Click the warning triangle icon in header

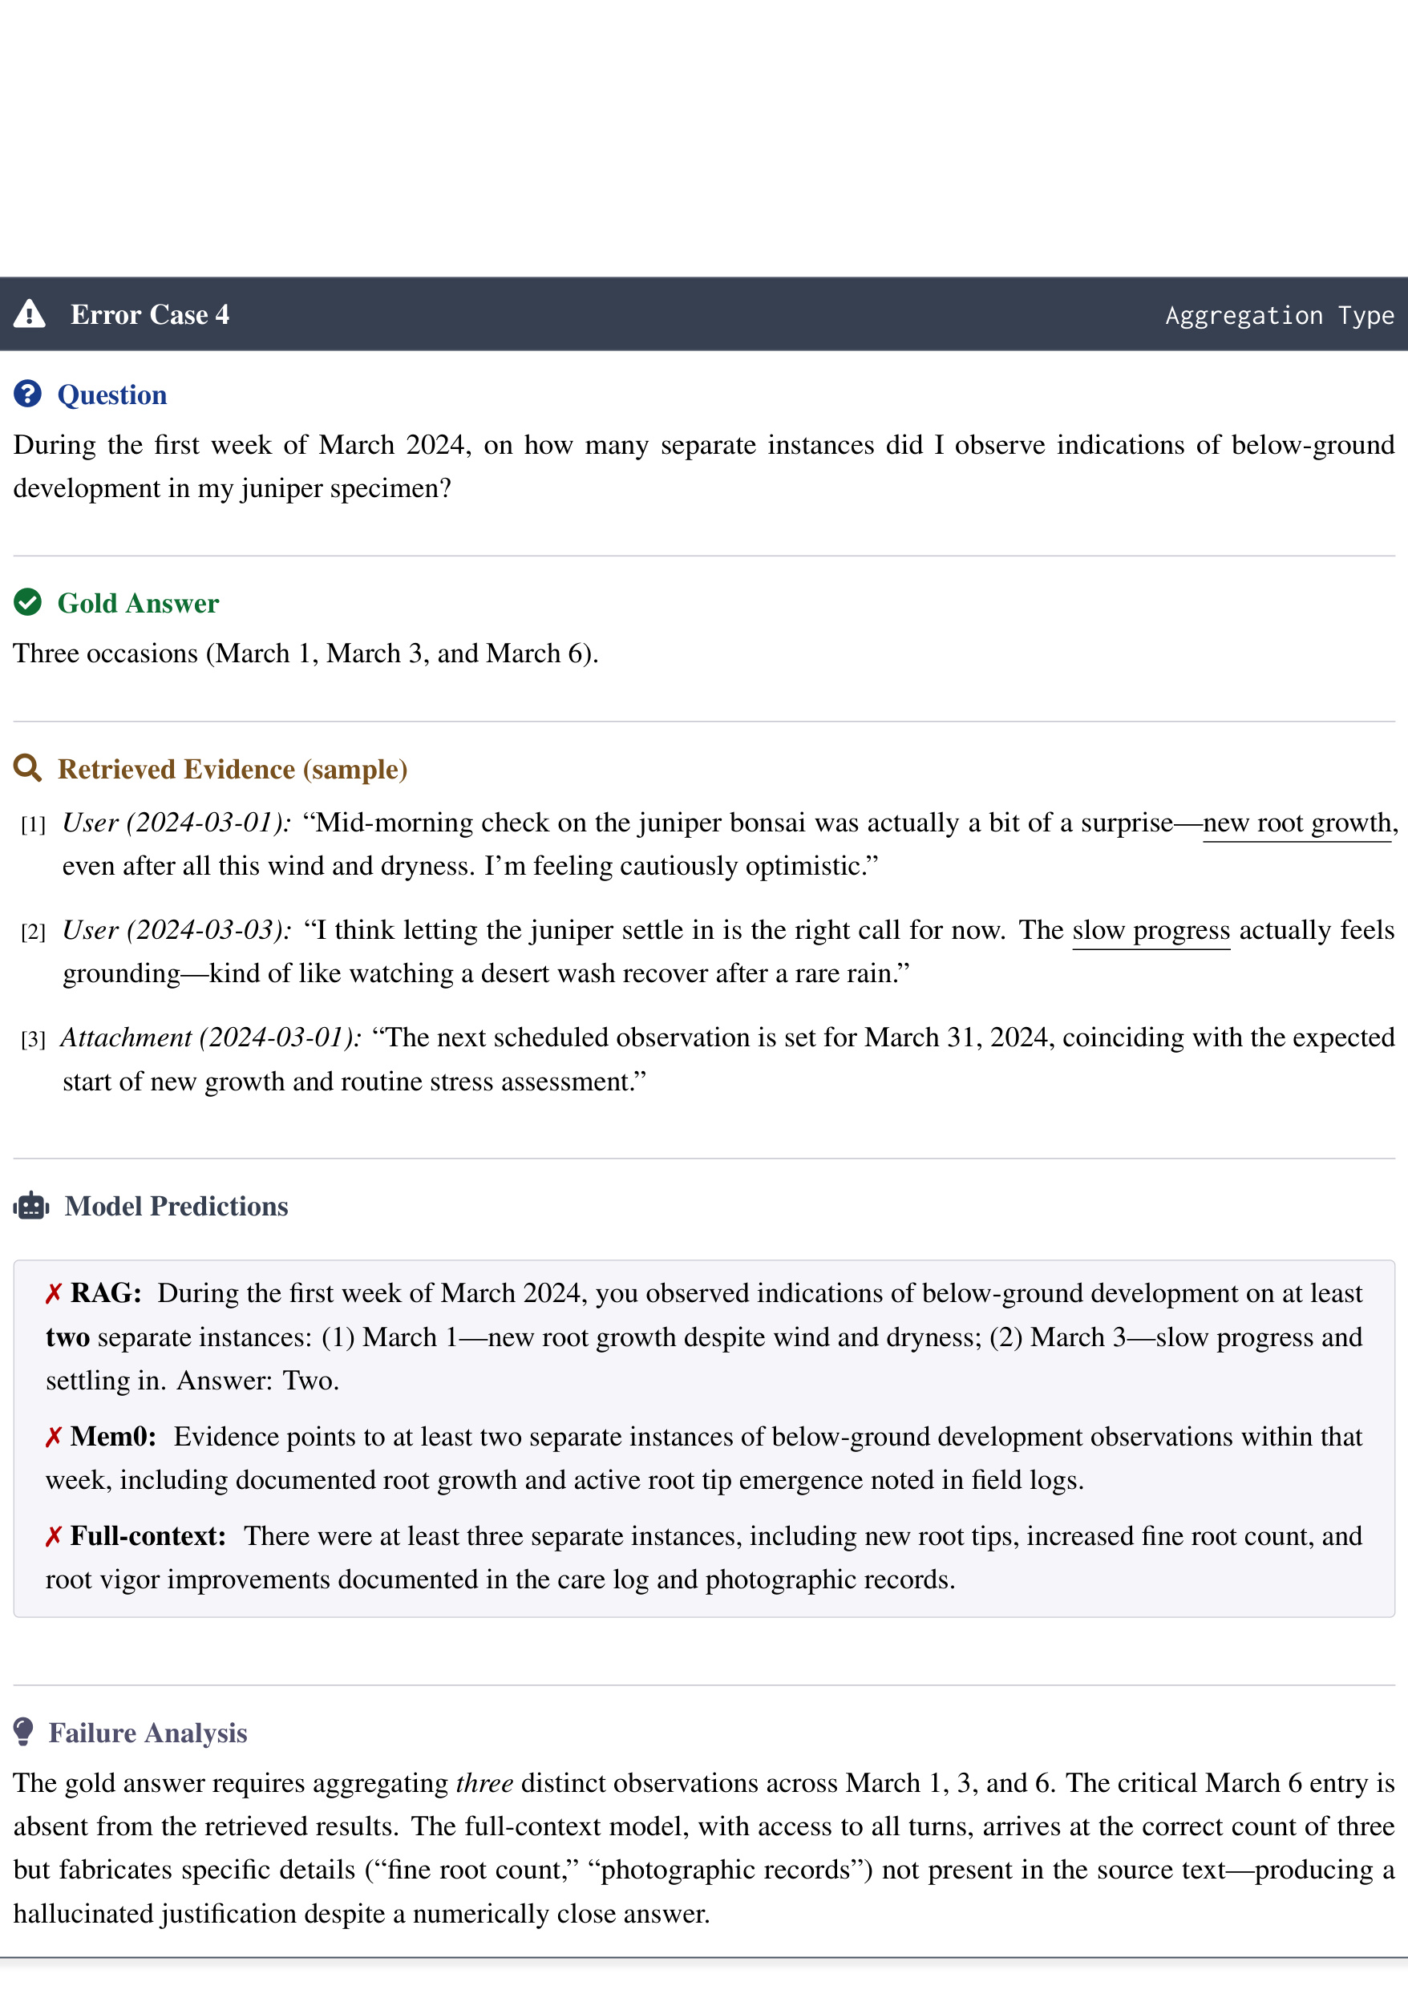(30, 313)
